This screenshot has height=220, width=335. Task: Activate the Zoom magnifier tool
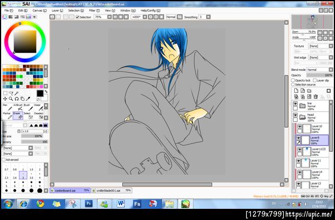pyautogui.click(x=11, y=99)
